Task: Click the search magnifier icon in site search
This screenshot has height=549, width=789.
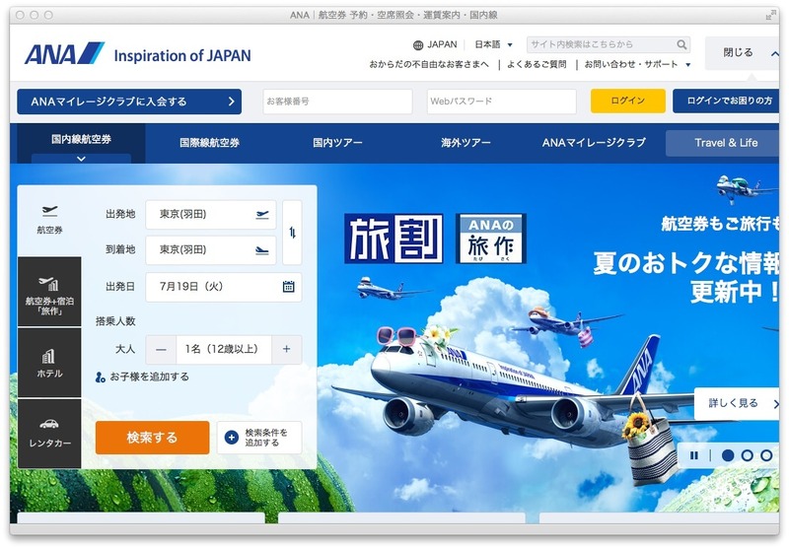Action: [681, 45]
